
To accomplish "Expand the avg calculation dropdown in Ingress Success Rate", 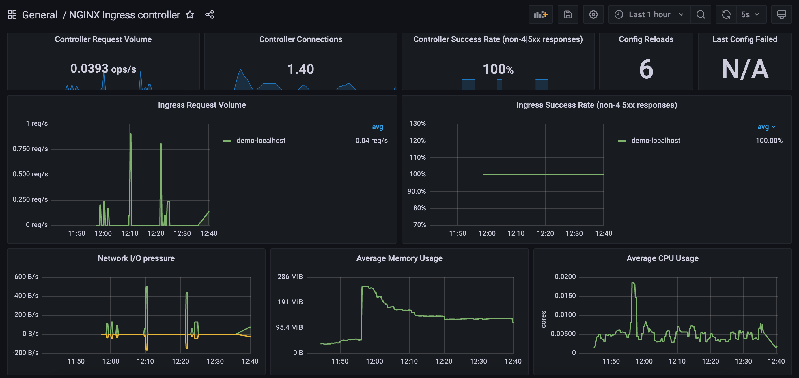I will tap(767, 127).
